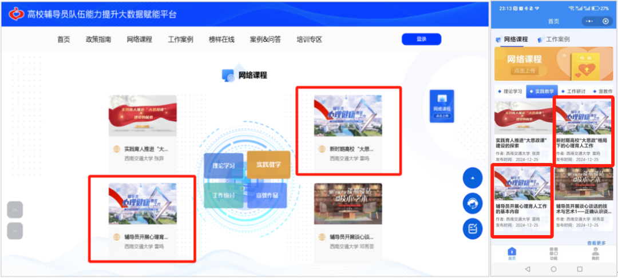The width and height of the screenshot is (618, 278).
Task: Click the up chevron on left edge
Action: tap(15, 209)
